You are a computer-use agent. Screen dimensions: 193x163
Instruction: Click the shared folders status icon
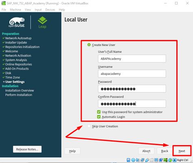tap(152, 160)
